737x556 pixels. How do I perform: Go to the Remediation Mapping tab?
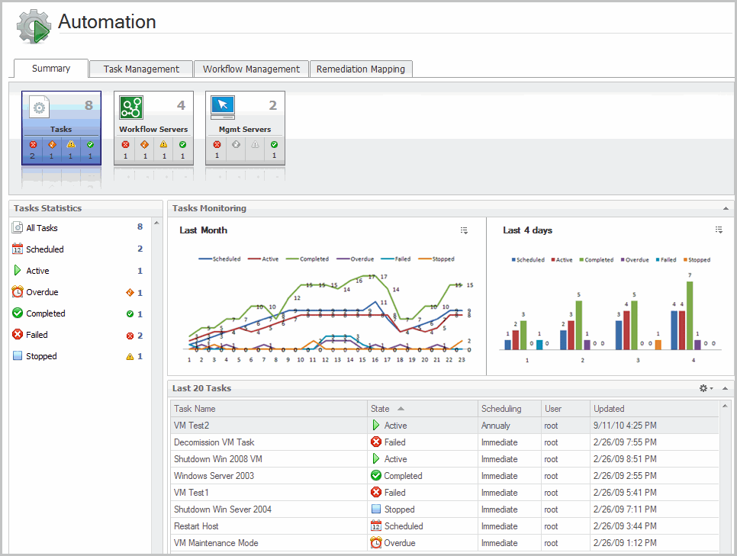tap(361, 69)
